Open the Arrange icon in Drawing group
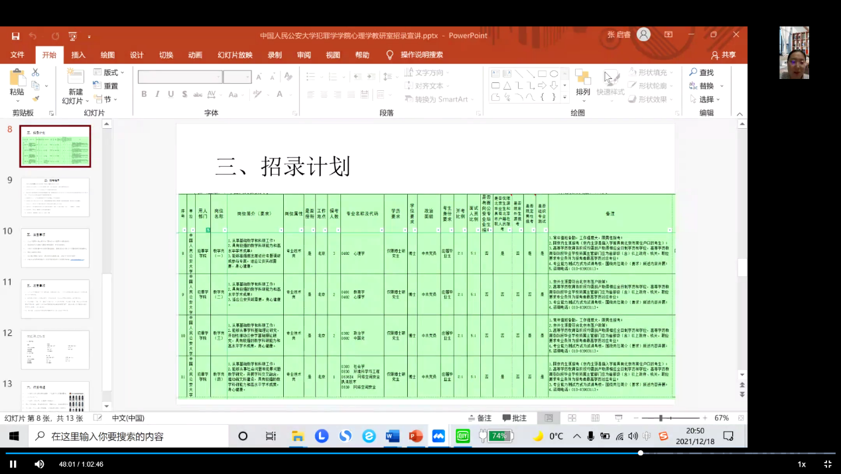The image size is (841, 474). [582, 82]
